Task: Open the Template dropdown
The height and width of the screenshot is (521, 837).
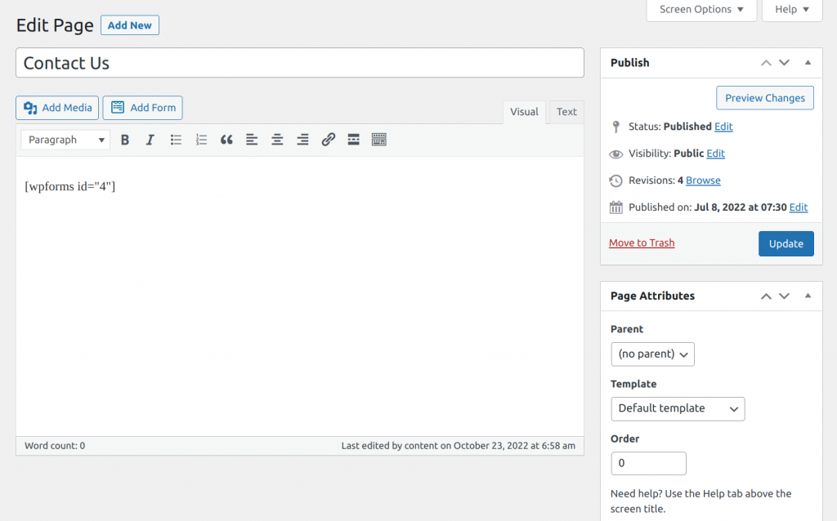Action: click(x=678, y=408)
